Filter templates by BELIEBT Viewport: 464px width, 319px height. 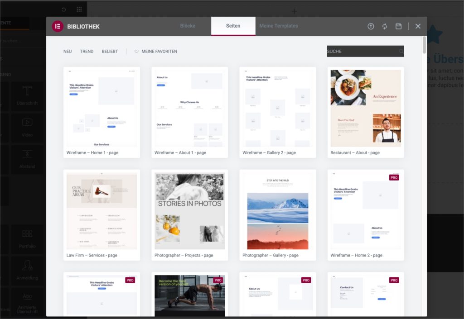pyautogui.click(x=110, y=52)
